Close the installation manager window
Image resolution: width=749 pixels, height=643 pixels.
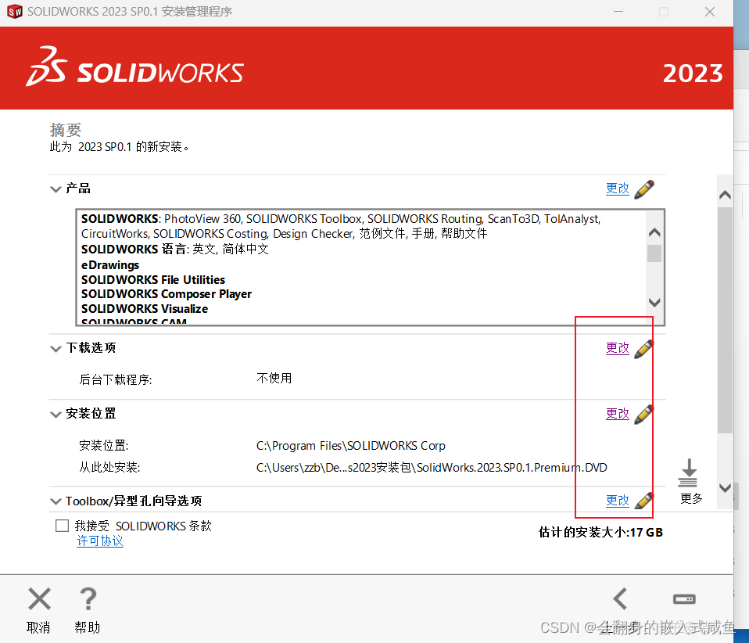tap(710, 12)
